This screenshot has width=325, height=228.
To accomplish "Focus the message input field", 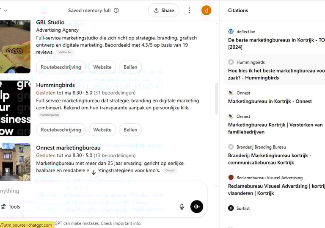I will (85, 191).
